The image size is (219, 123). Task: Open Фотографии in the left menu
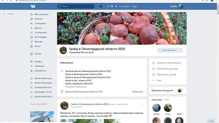[41, 37]
